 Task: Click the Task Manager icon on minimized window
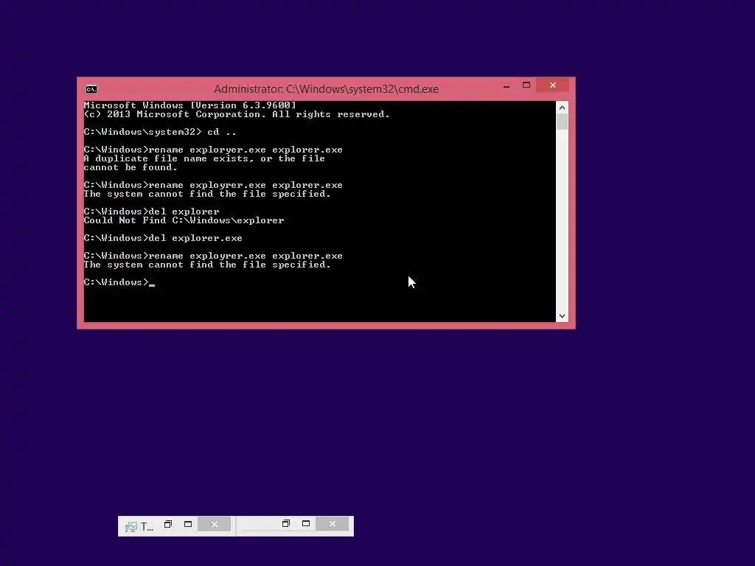click(x=131, y=526)
